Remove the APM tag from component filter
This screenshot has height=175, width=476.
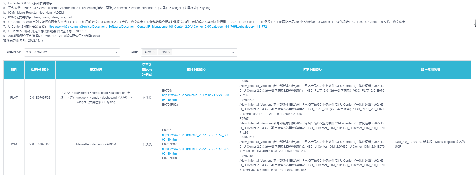(x=154, y=52)
